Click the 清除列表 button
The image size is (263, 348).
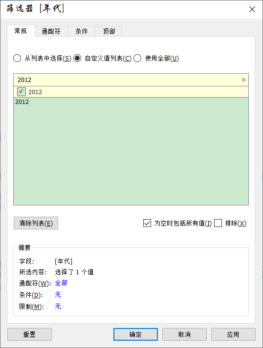(x=36, y=223)
